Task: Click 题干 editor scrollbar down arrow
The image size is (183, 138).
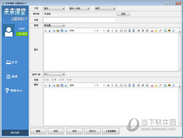Action: (x=179, y=69)
